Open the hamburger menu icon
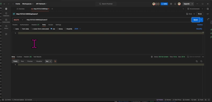212x102 pixels. click(x=4, y=4)
